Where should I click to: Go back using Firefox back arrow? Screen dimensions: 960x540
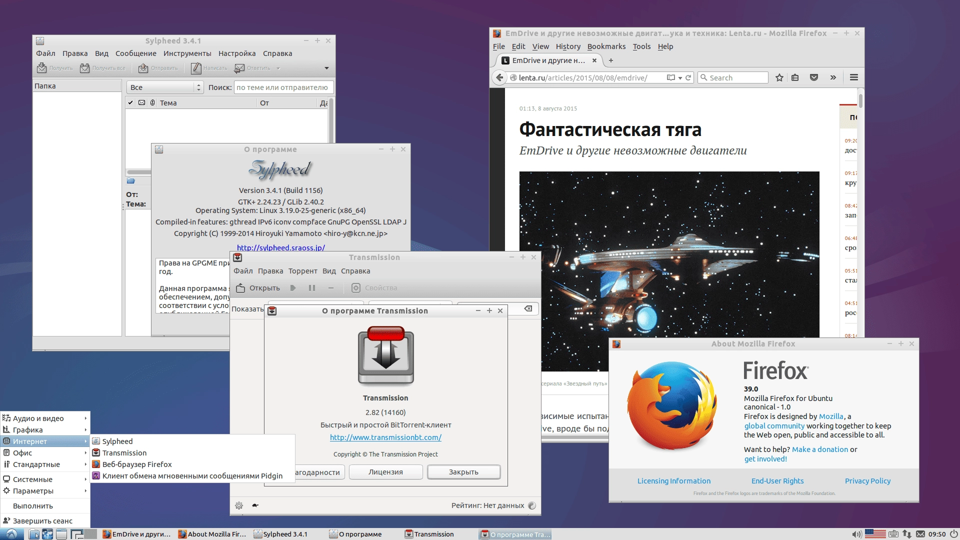(x=499, y=77)
